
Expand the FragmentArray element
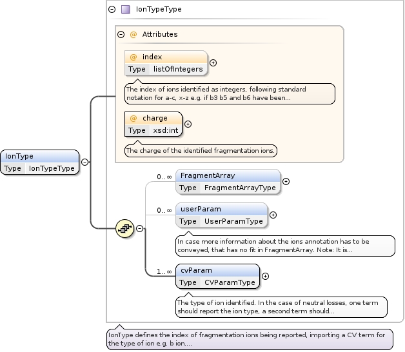click(x=286, y=182)
